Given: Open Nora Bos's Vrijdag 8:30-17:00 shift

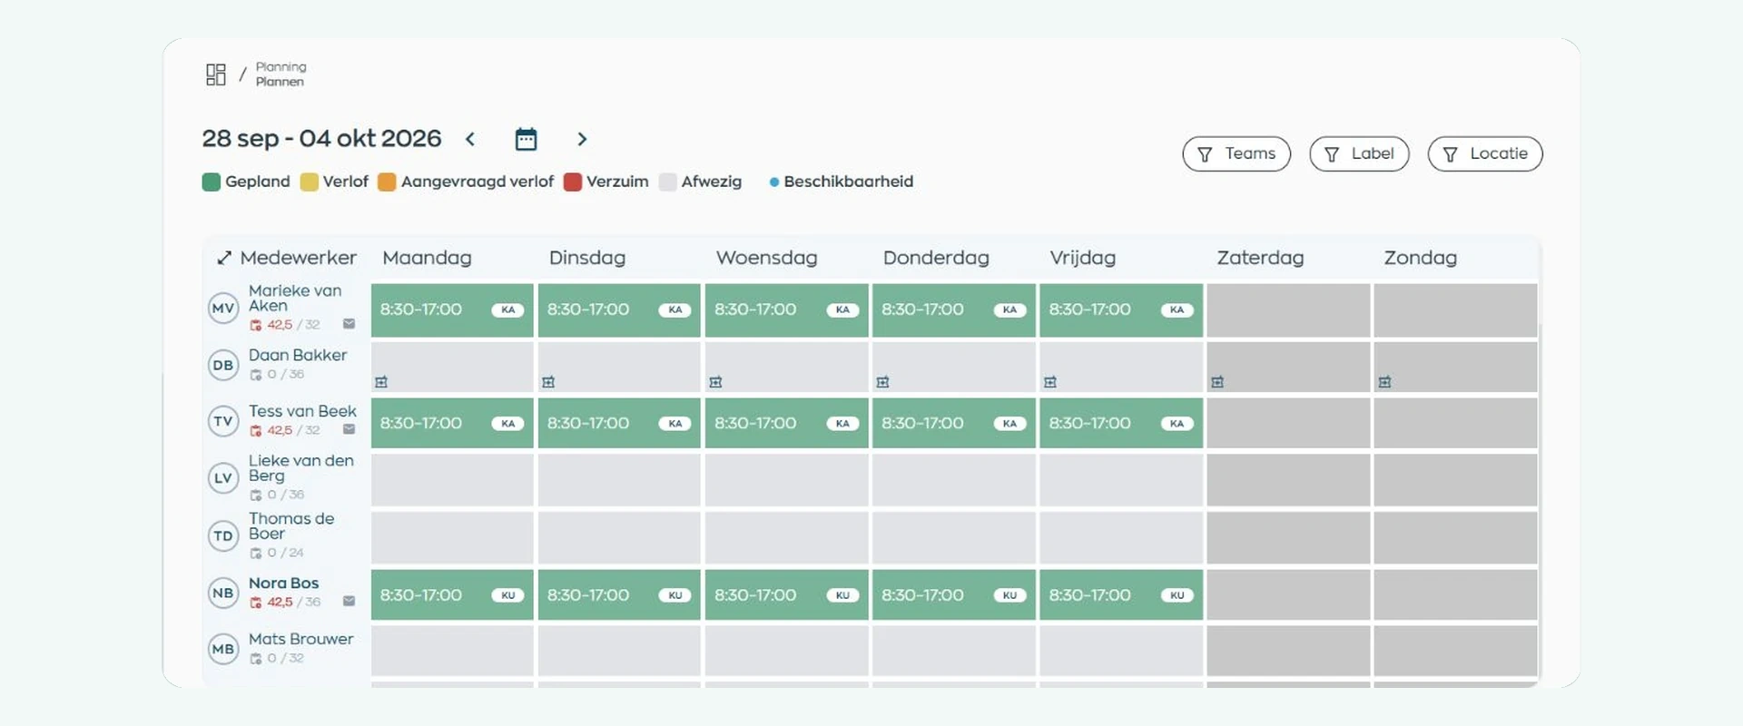Looking at the screenshot, I should (1121, 594).
